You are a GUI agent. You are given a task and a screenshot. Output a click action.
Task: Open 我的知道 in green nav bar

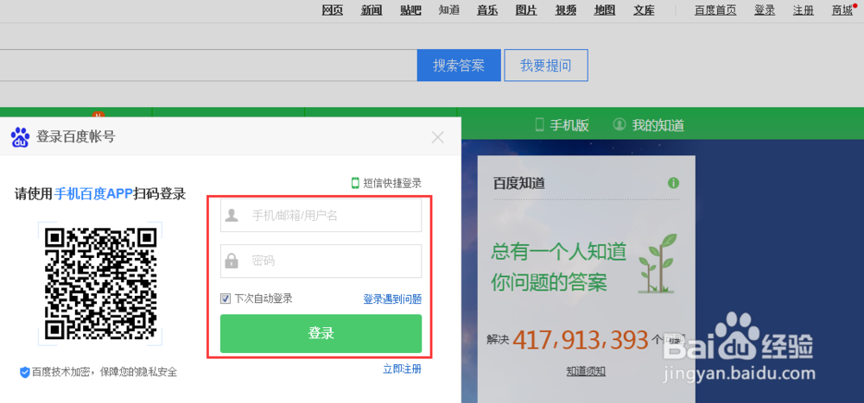point(658,125)
